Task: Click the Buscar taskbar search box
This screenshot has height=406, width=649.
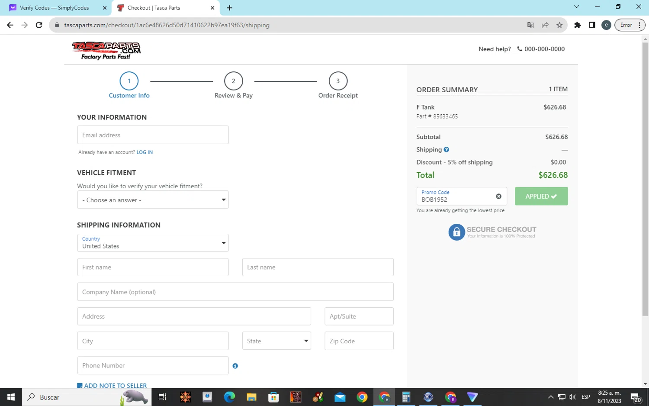Action: (87, 397)
